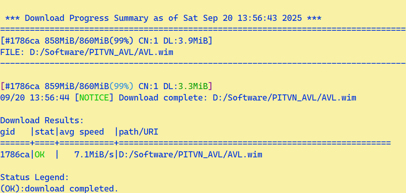Click the green OK status in results row
Viewport: 406px width, 193px height.
pyautogui.click(x=40, y=155)
